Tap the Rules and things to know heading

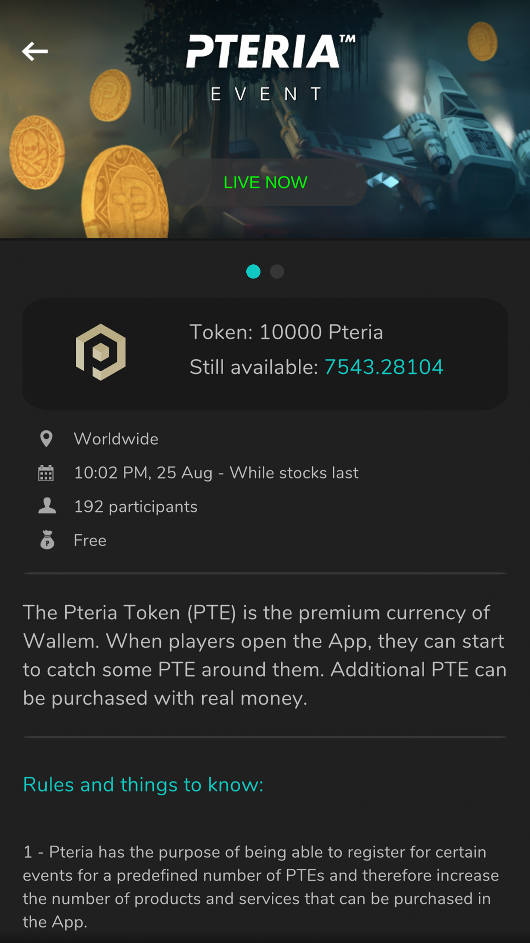pyautogui.click(x=143, y=785)
